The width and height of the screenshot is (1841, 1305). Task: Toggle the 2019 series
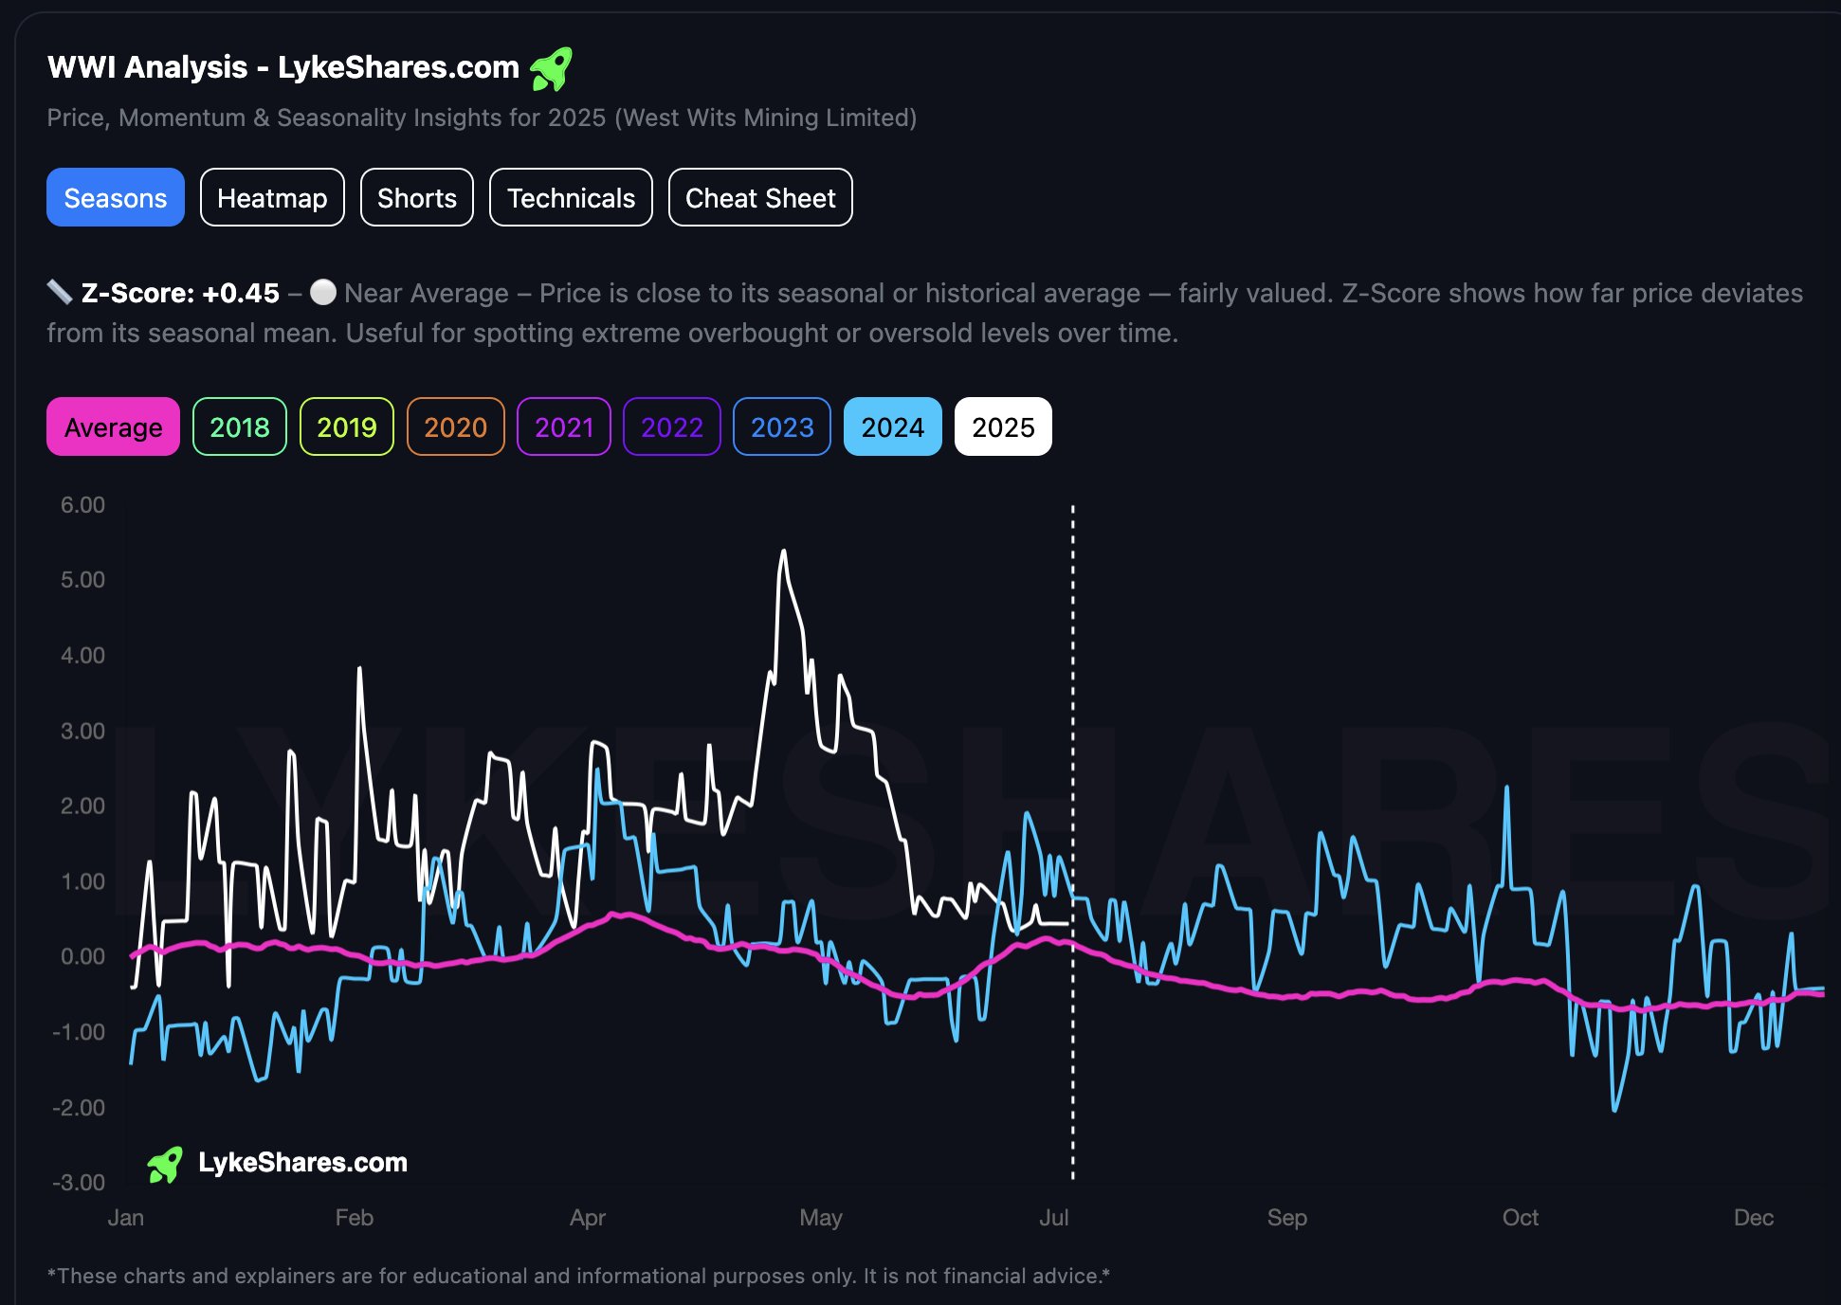347,426
